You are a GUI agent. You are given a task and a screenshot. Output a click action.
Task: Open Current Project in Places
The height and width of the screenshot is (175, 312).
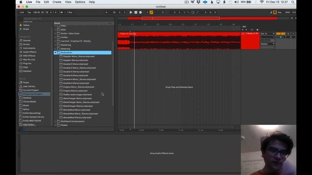coord(31,90)
